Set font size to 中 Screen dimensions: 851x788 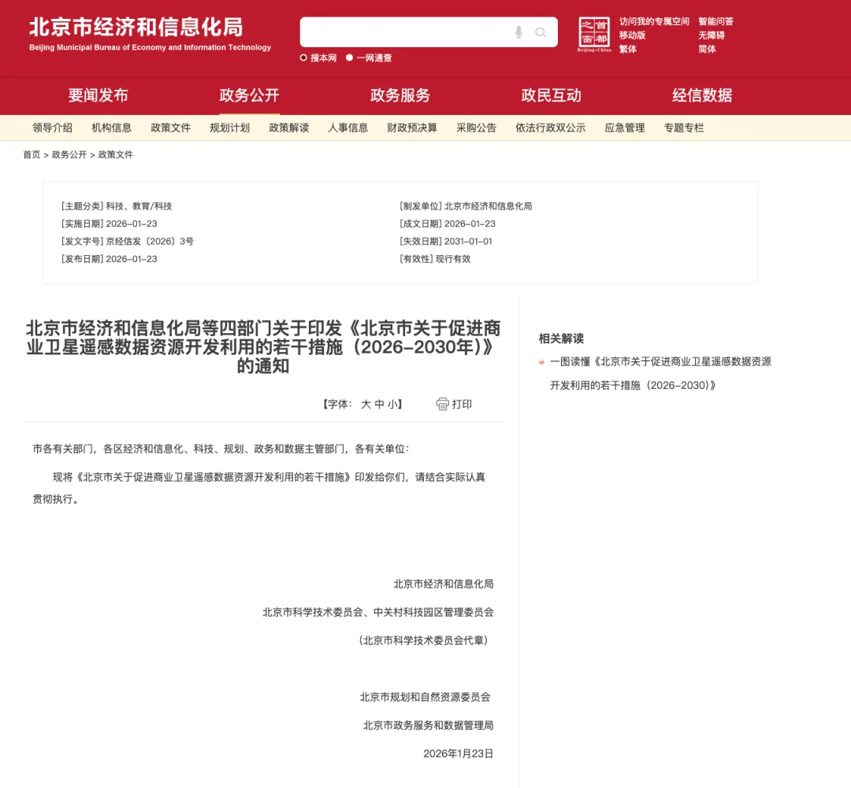coord(379,404)
